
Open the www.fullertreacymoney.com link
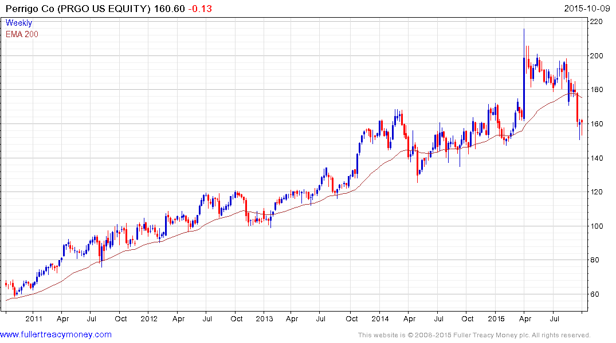tap(56, 334)
